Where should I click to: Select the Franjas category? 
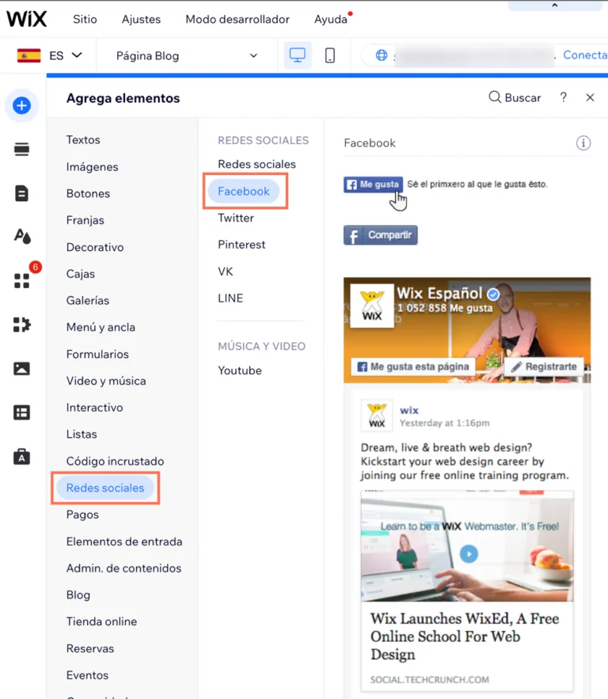(x=85, y=220)
